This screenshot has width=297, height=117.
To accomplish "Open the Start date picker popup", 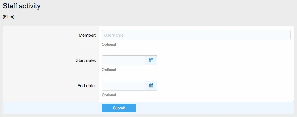I will (x=151, y=60).
